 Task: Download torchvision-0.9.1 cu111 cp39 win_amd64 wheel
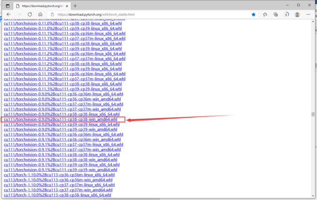[60, 170]
